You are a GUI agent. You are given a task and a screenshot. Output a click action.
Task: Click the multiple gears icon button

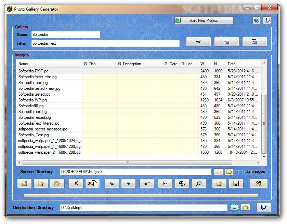tap(182, 183)
